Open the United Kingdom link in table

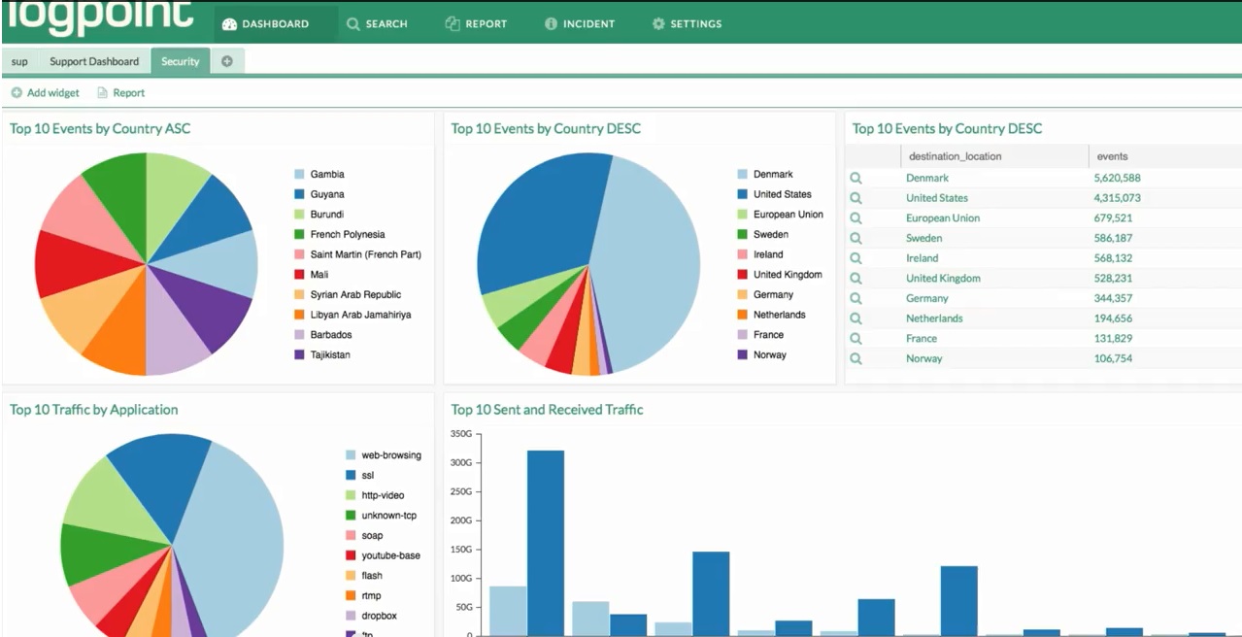(942, 279)
